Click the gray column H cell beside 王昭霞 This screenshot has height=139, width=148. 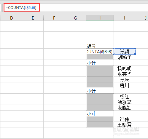pyautogui.click(x=100, y=124)
